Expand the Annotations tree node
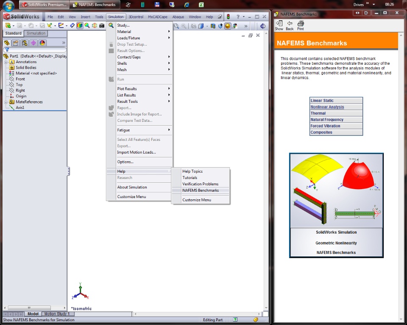The width and height of the screenshot is (407, 325). [6, 62]
